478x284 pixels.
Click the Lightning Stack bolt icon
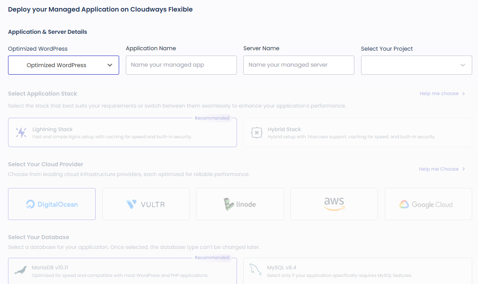[x=21, y=132]
